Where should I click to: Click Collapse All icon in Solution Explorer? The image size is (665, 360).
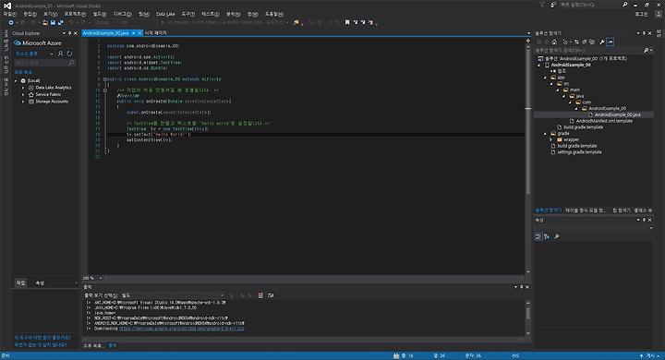tap(585, 42)
